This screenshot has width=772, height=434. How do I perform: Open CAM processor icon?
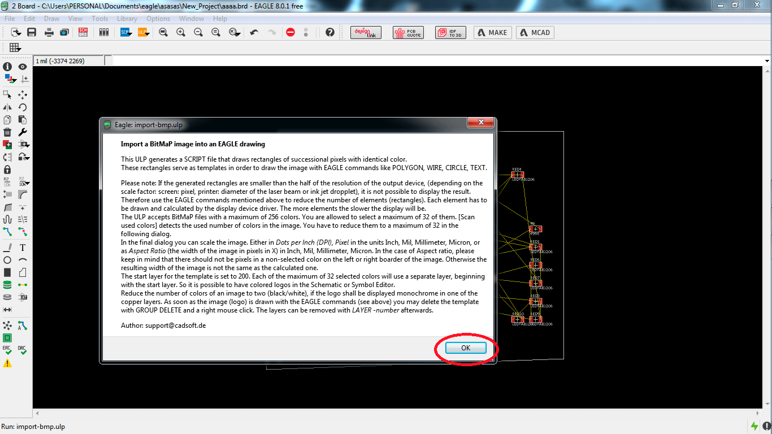[64, 33]
